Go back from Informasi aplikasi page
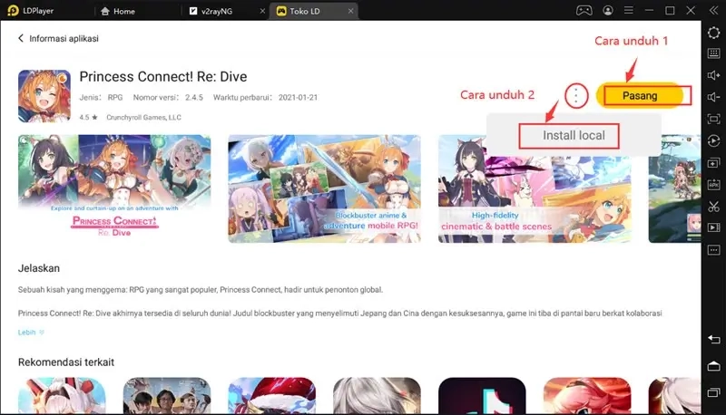The height and width of the screenshot is (415, 726). pos(20,38)
